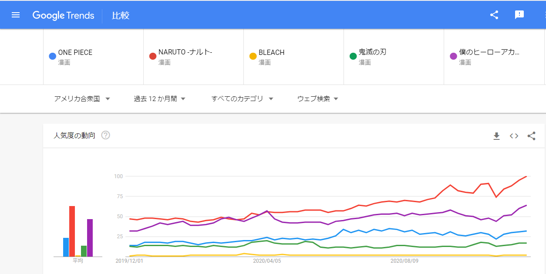Click the purple dot for 僕のヒーローアカデミア
Screen dimensions: 546x274
point(453,56)
